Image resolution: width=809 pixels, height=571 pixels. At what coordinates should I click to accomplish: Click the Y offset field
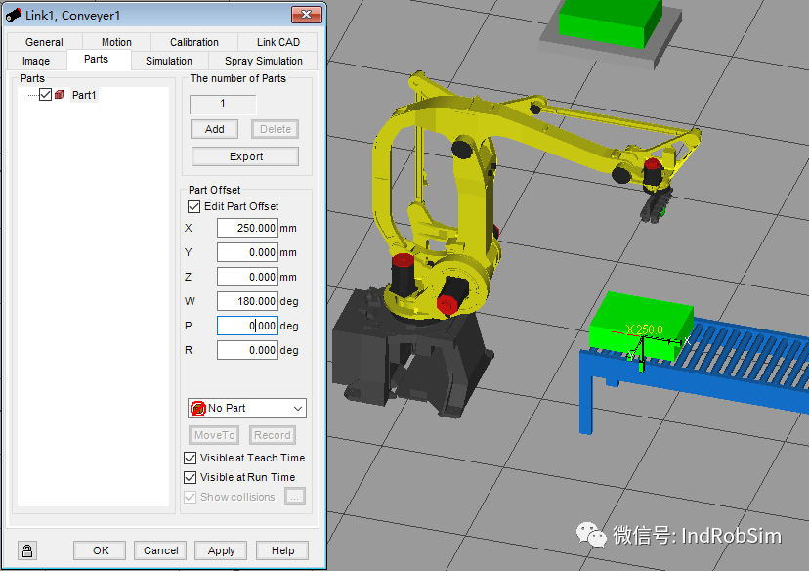(x=247, y=252)
